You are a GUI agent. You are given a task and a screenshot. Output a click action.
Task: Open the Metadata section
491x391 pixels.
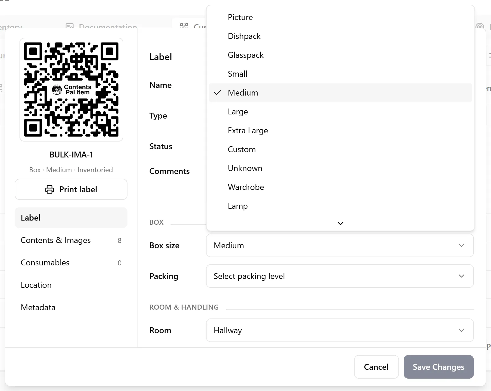click(71, 308)
